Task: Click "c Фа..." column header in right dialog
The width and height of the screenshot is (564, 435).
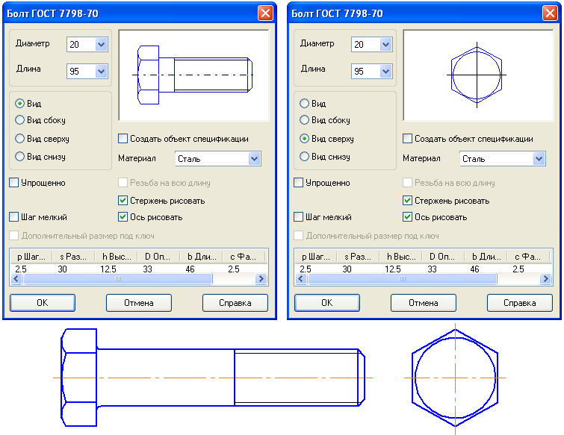Action: (528, 257)
